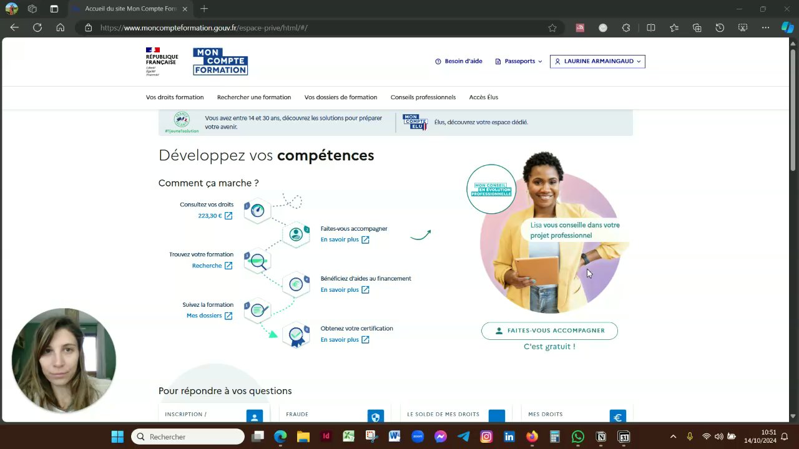Go back with the browser back arrow

[14, 27]
